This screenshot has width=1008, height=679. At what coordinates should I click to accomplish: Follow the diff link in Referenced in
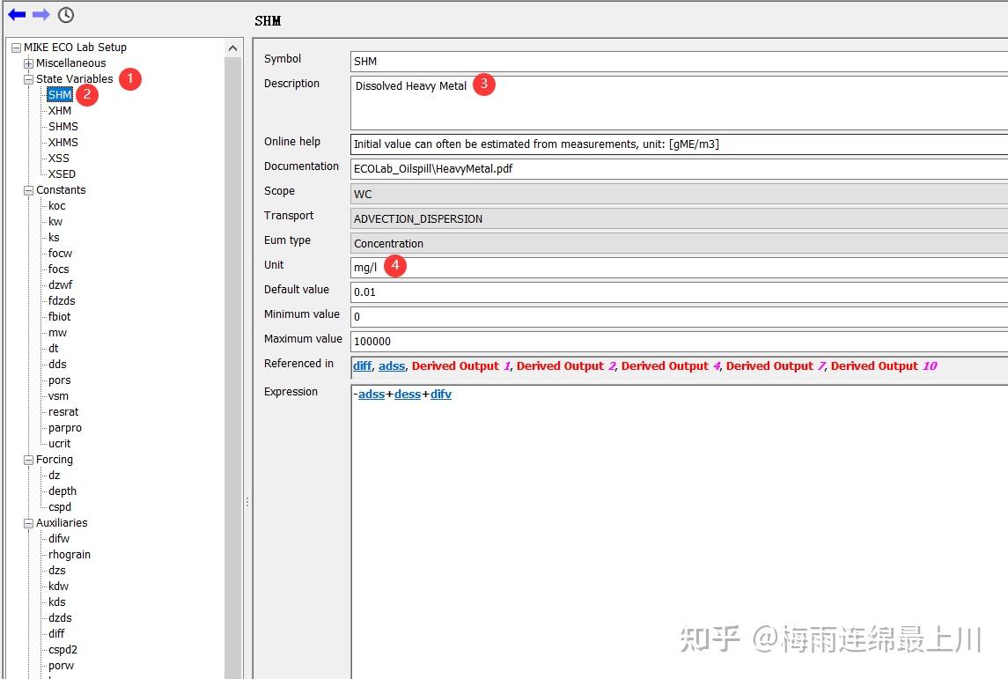pyautogui.click(x=363, y=365)
